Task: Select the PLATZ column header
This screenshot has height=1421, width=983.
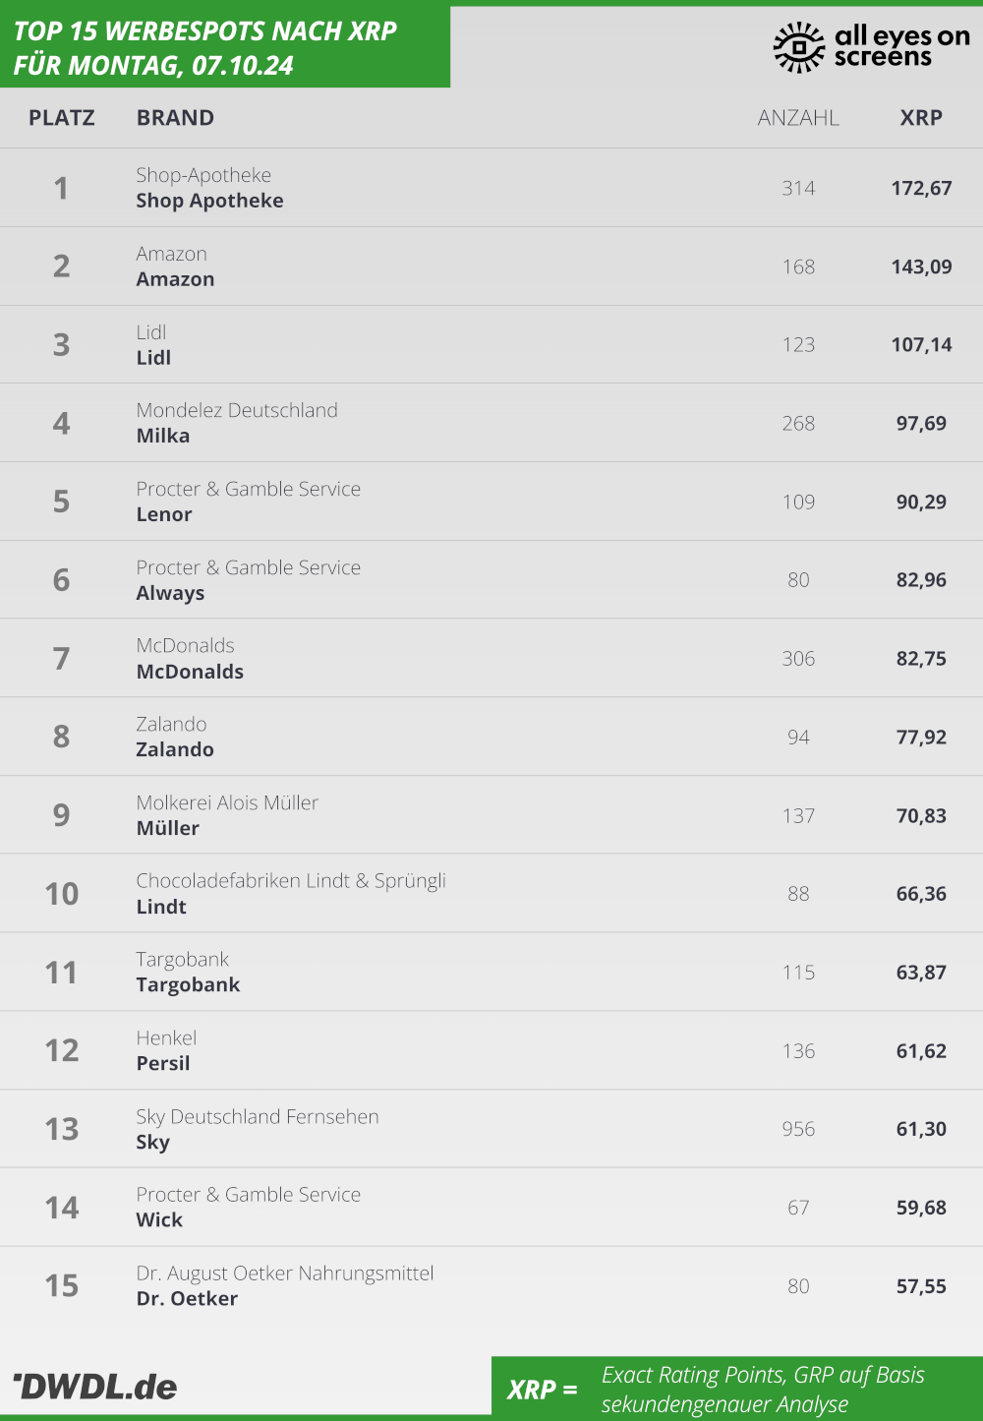Action: pos(62,118)
